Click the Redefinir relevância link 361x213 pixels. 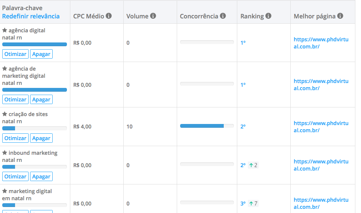31,16
